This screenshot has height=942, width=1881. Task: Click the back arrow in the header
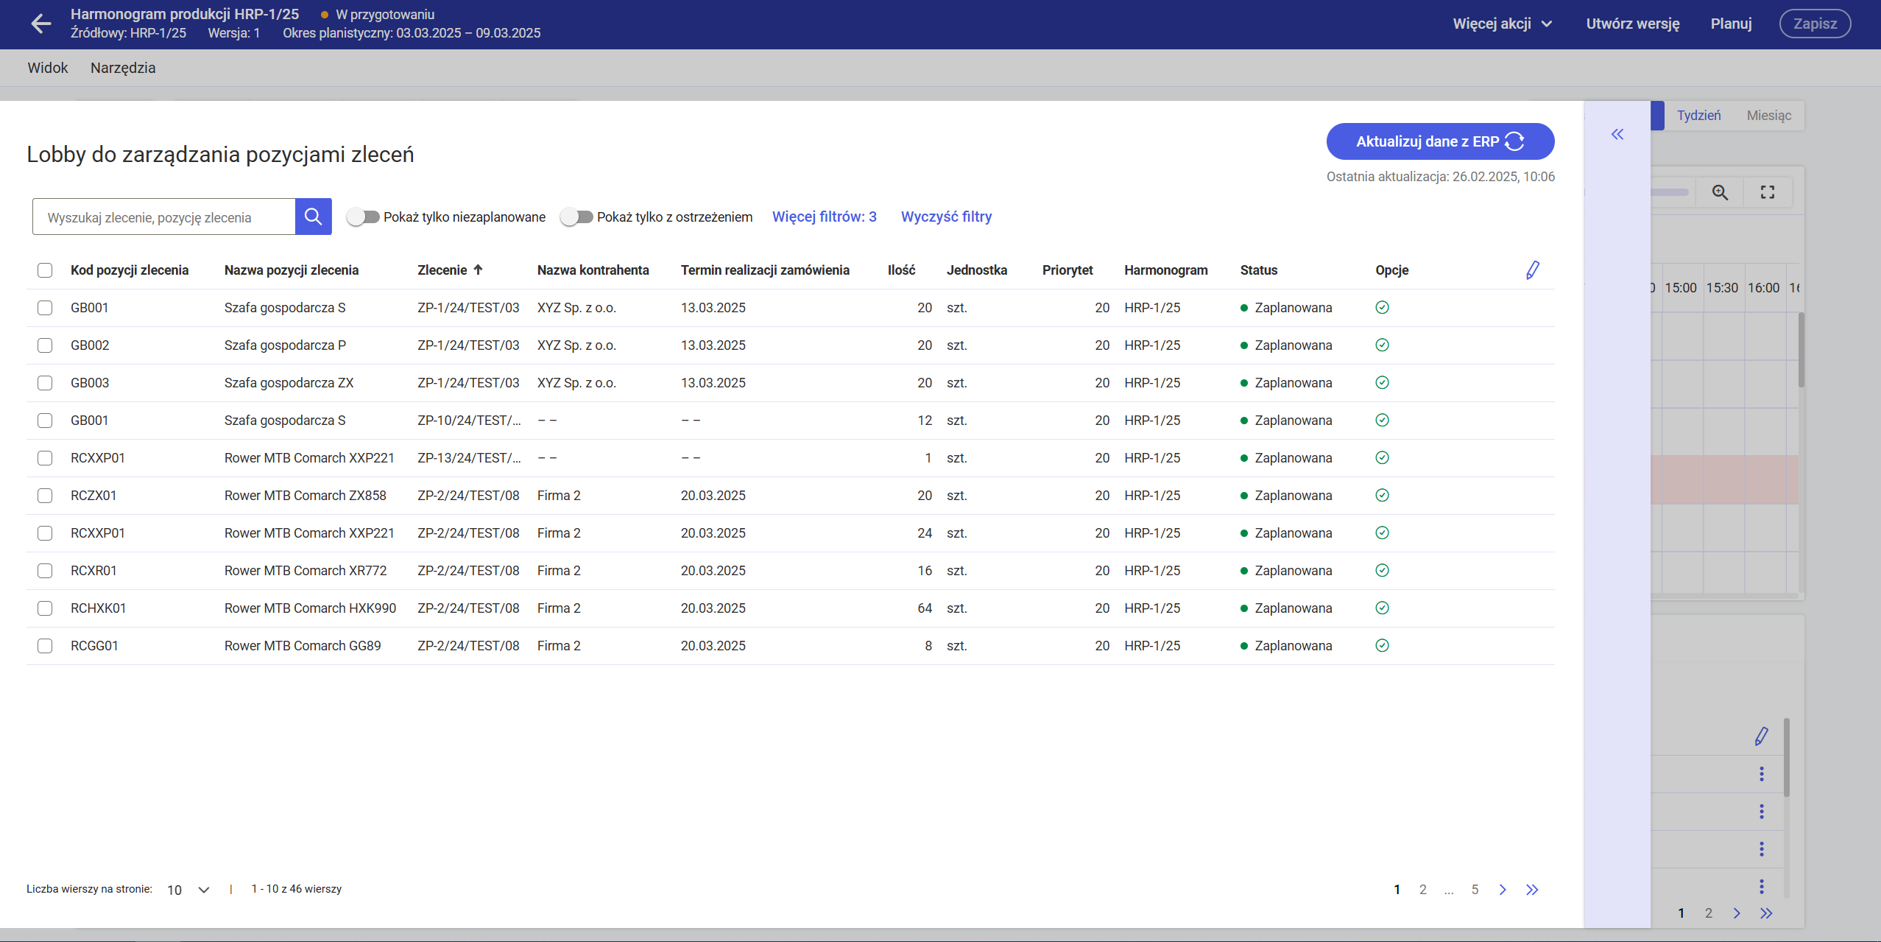click(x=41, y=24)
